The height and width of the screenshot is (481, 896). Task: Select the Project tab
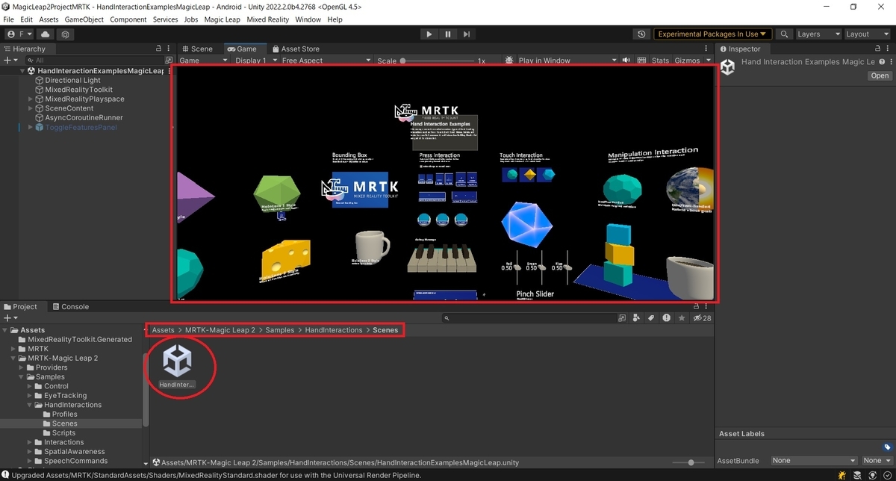tap(20, 306)
